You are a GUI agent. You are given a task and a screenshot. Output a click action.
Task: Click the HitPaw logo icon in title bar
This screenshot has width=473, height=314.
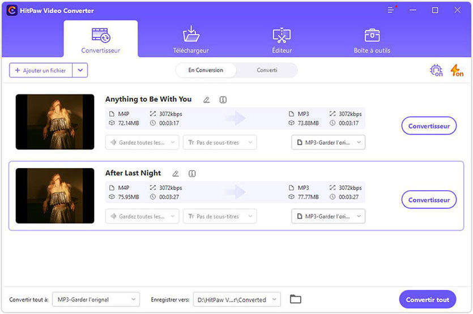point(12,11)
